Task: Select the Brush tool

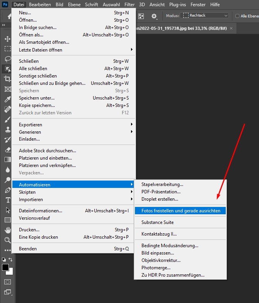Action: [7, 119]
